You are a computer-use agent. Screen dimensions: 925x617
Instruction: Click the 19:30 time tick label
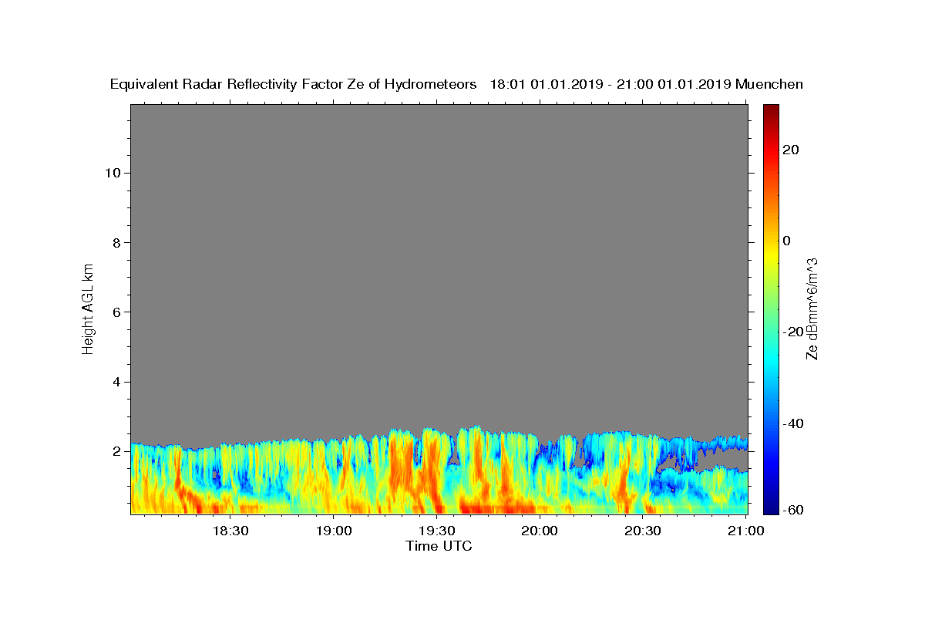coord(436,531)
